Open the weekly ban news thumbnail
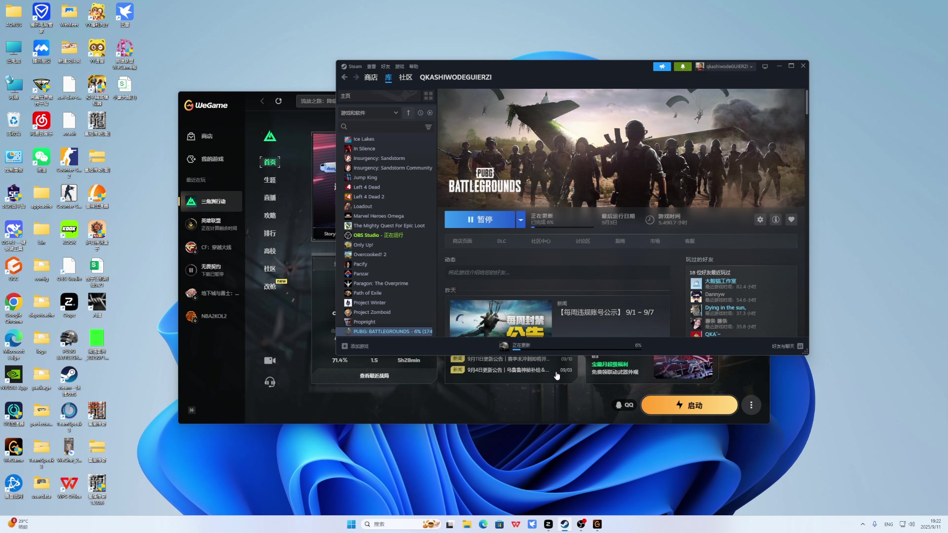Image resolution: width=948 pixels, height=533 pixels. [501, 318]
